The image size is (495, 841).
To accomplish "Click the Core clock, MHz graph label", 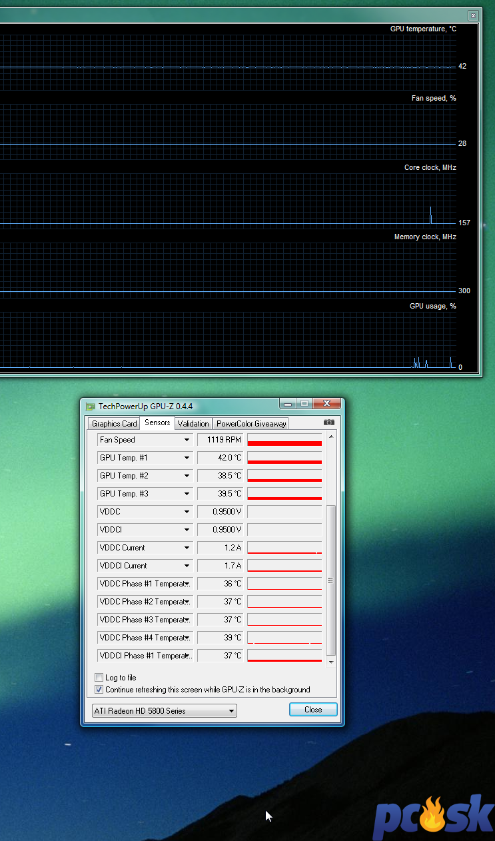I will pos(430,167).
